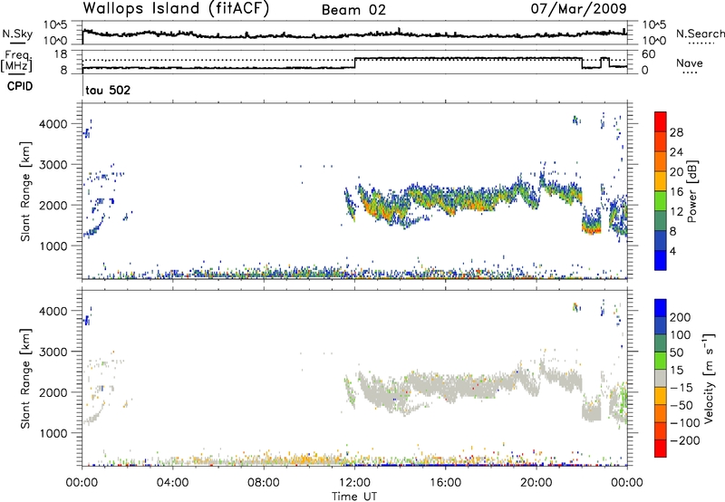This screenshot has height=502, width=725.
Task: Click the 'Freq. [MHz]' label
Action: coord(17,61)
